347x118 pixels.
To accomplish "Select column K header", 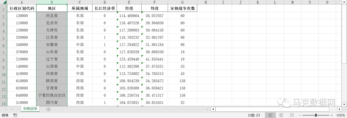I will pos(258,2).
